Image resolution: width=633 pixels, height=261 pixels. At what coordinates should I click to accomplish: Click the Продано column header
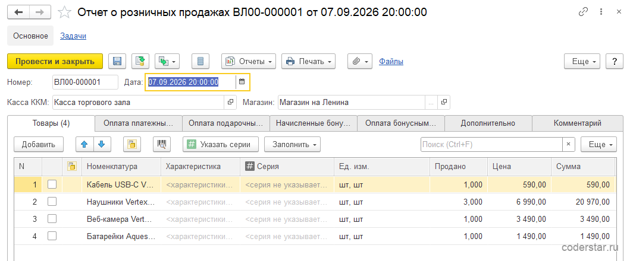coord(458,166)
